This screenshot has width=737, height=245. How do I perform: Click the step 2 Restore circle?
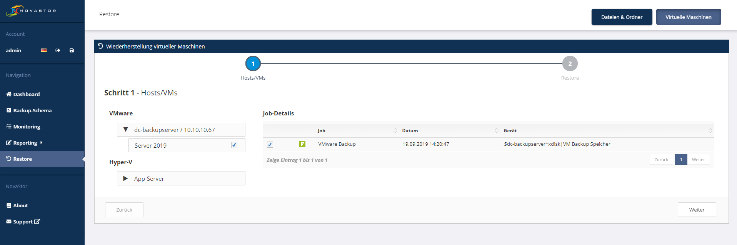click(x=570, y=64)
